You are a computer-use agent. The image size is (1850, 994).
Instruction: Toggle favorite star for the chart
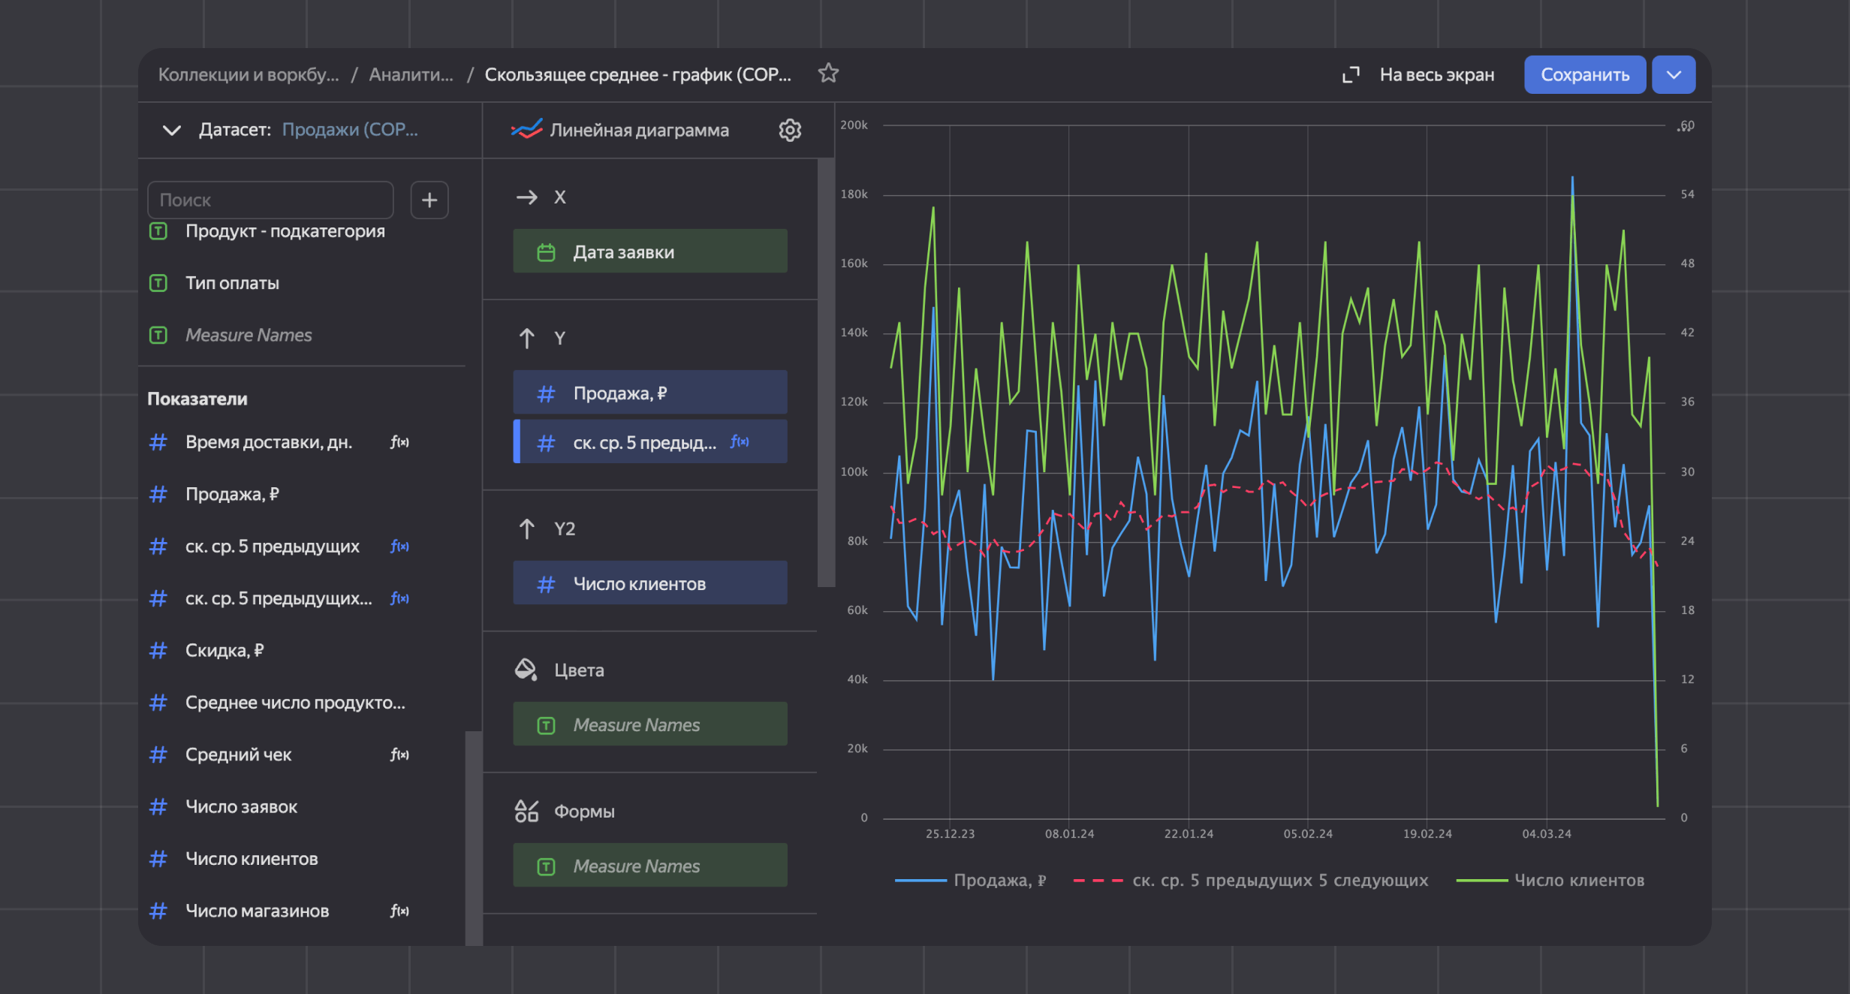click(x=828, y=73)
